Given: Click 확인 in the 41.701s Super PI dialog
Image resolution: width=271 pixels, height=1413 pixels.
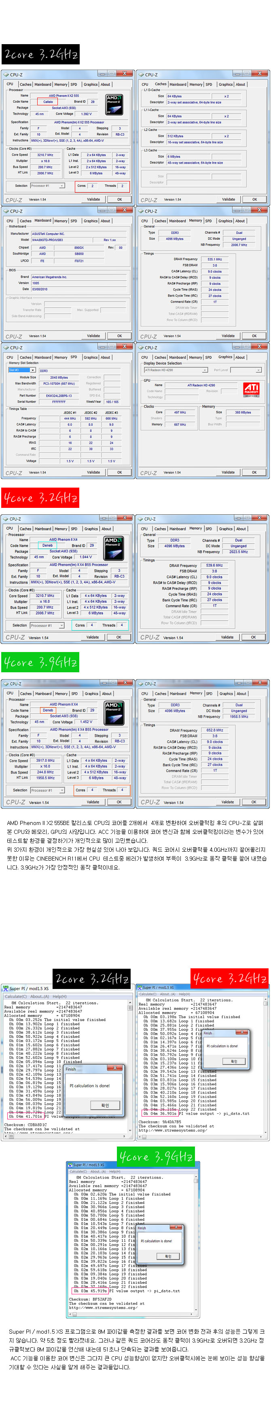Looking at the screenshot, I should coord(105,1105).
